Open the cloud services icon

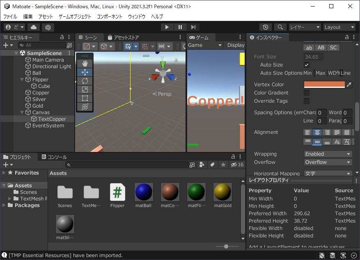click(x=34, y=27)
